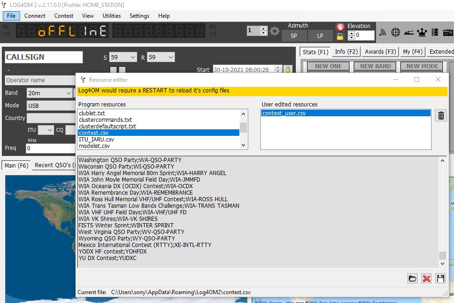Toggle the yellow padlock under Azimuth

click(340, 36)
